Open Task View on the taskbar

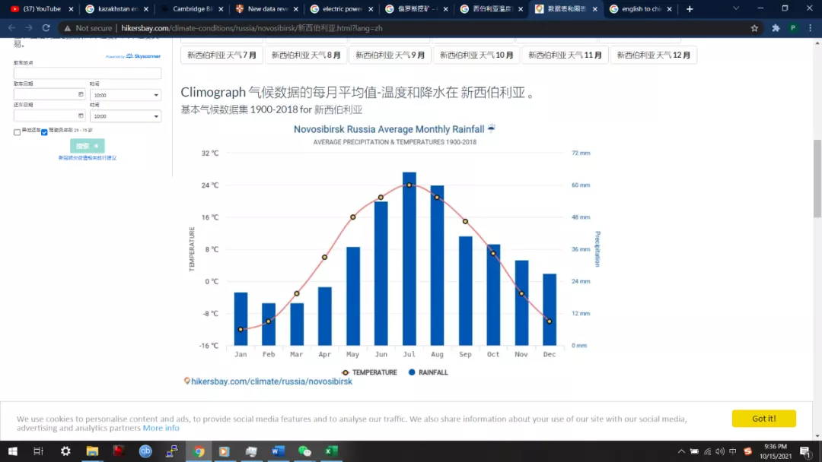pos(38,451)
